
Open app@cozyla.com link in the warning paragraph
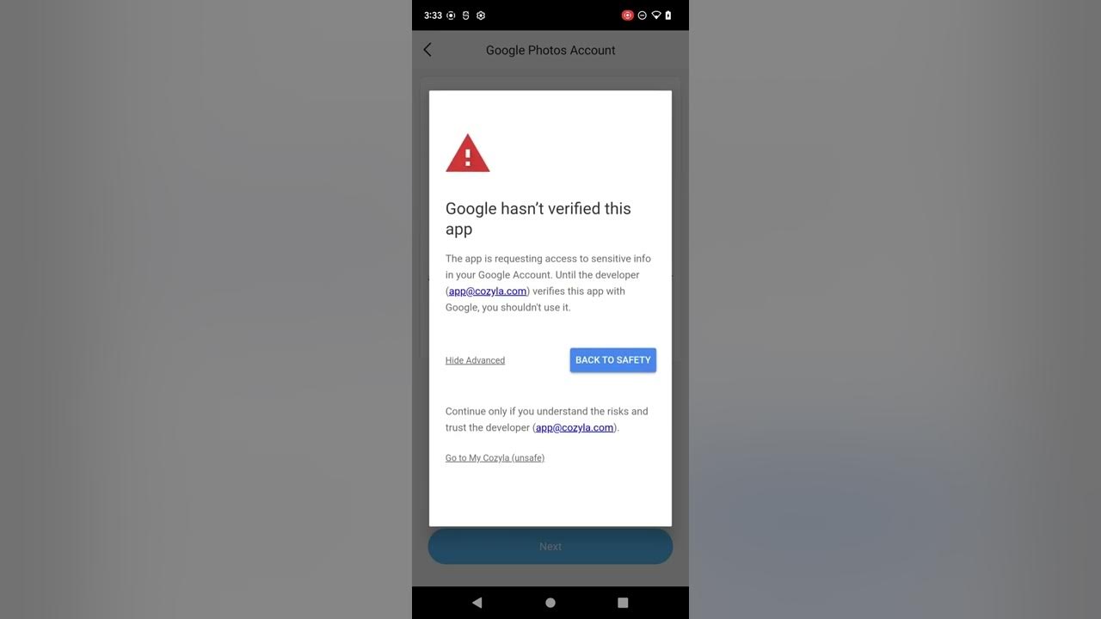(x=488, y=291)
